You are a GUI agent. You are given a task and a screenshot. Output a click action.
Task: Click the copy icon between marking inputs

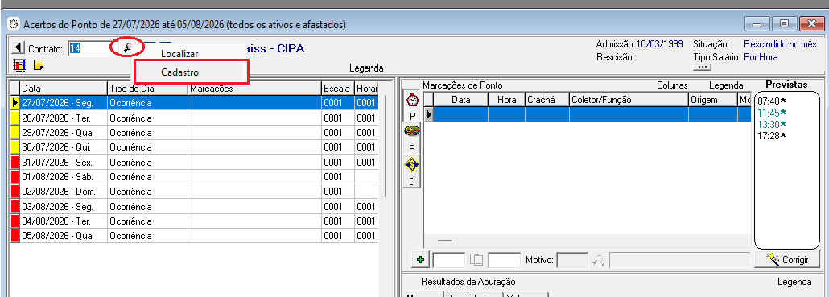click(477, 259)
